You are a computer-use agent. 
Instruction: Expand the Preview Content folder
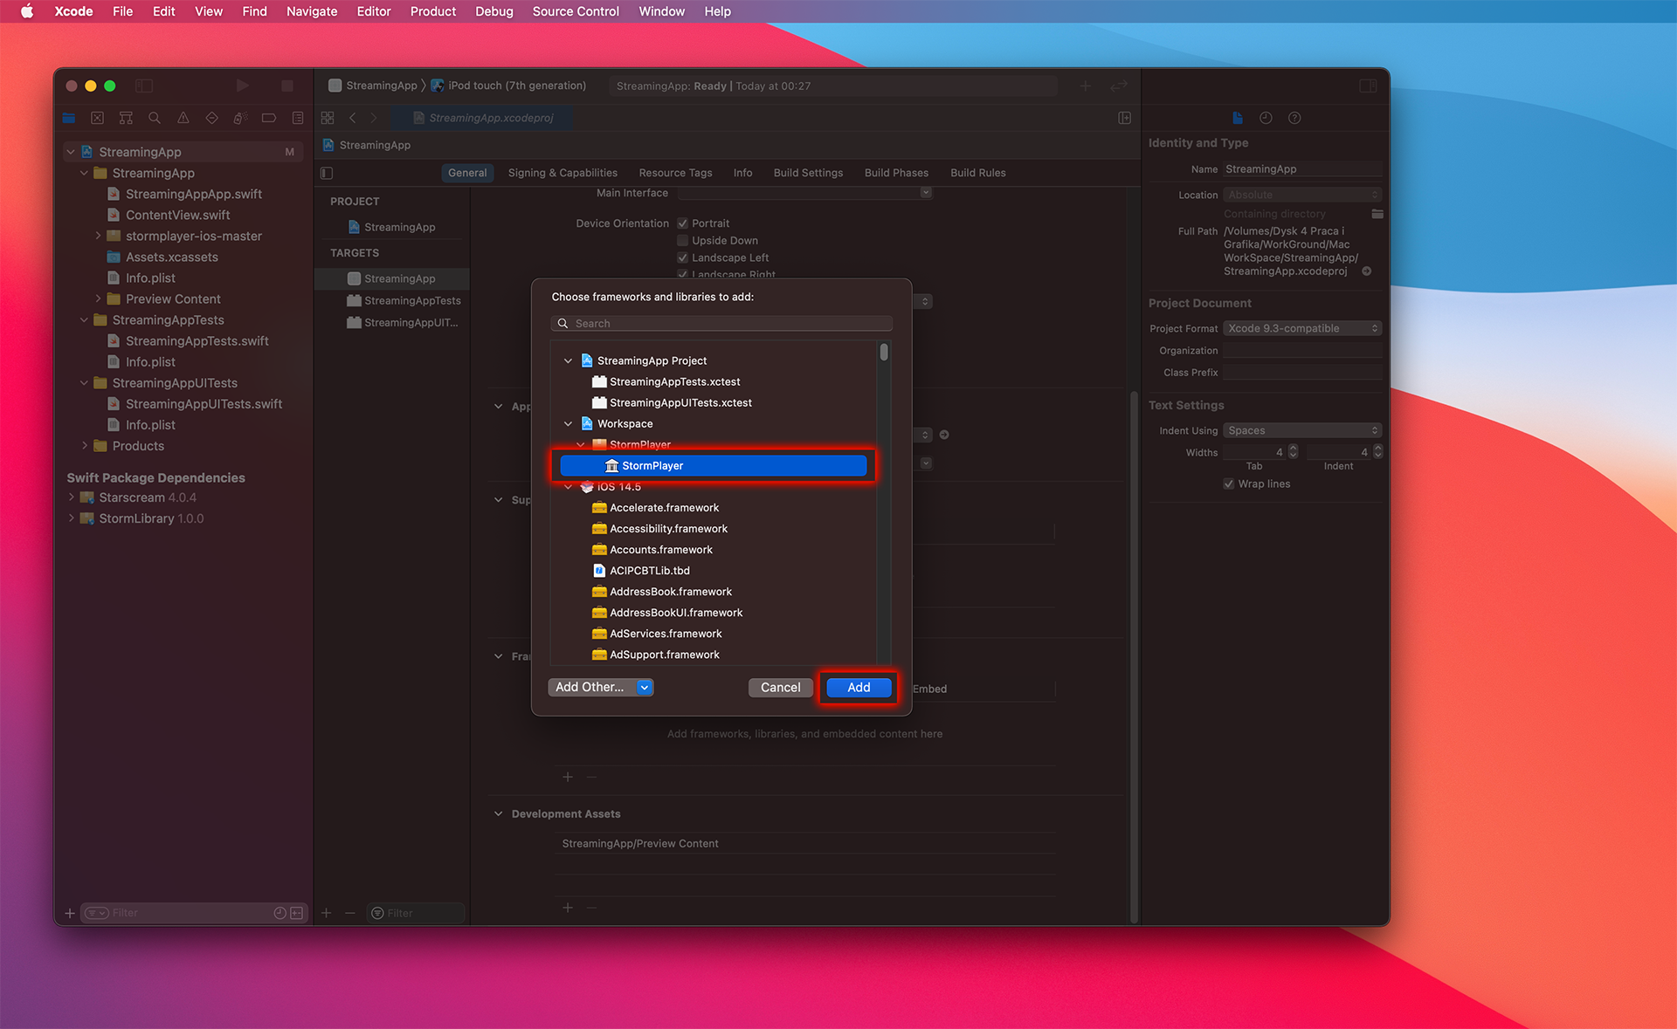pos(98,298)
